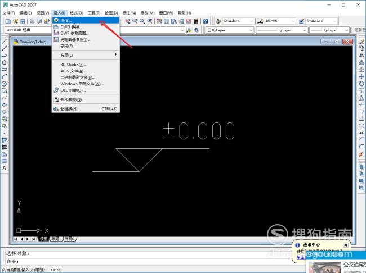This screenshot has height=273, width=366.
Task: Click the Zoom Realtime magnifier icon
Action: (x=135, y=21)
